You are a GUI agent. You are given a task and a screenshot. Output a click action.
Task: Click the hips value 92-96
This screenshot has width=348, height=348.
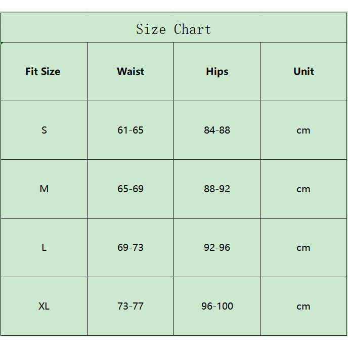tap(217, 247)
